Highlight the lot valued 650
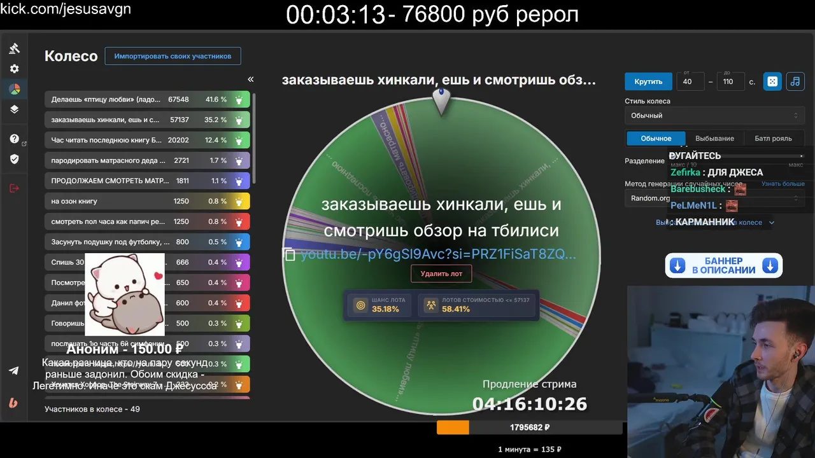 239,283
